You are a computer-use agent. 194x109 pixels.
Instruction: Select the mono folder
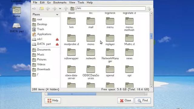(91, 40)
